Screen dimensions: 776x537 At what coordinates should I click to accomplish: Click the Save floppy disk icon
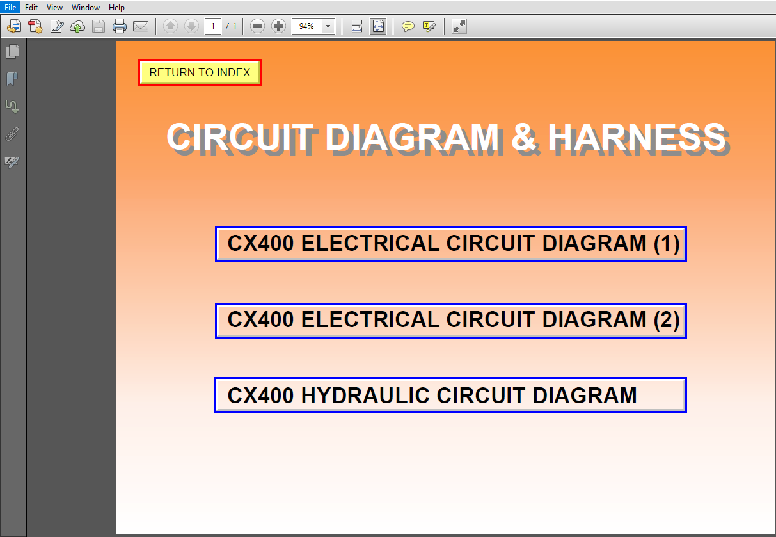[98, 26]
